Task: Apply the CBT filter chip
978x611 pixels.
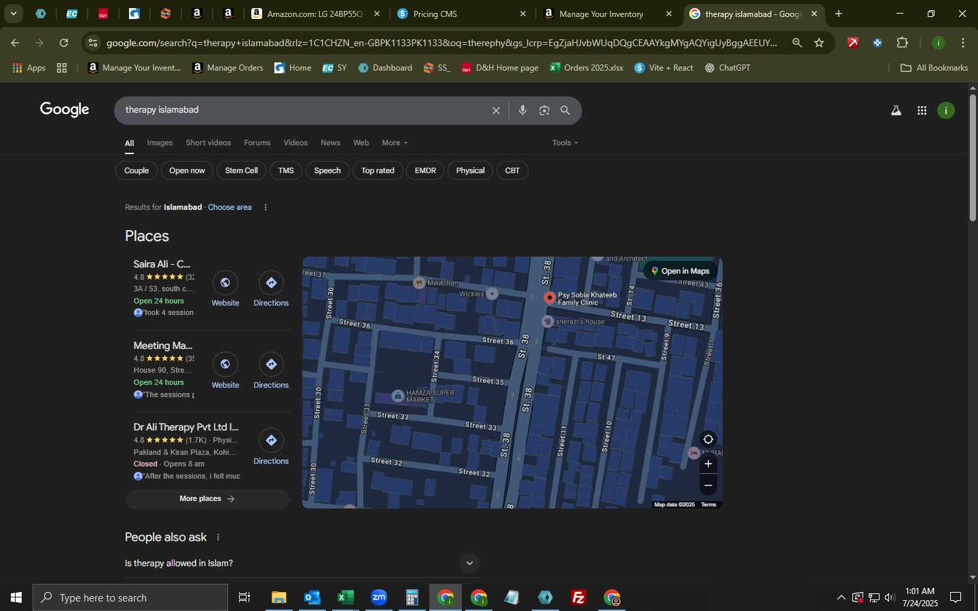Action: click(512, 170)
